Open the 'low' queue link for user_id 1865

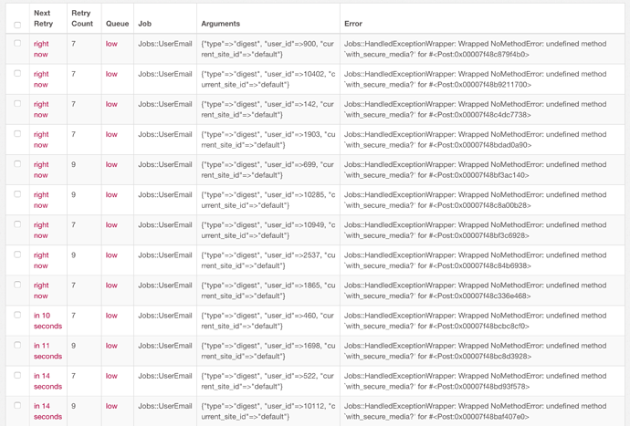[x=111, y=286]
